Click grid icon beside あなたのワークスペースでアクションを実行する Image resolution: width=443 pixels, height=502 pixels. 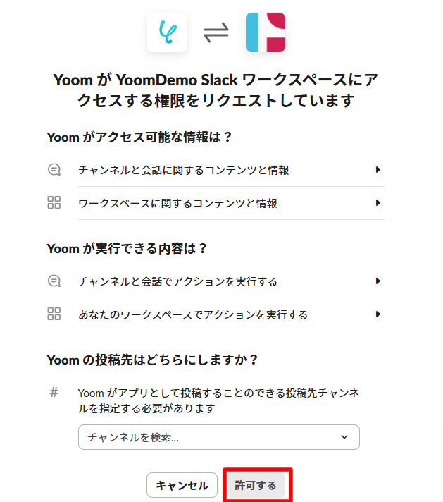tap(54, 314)
